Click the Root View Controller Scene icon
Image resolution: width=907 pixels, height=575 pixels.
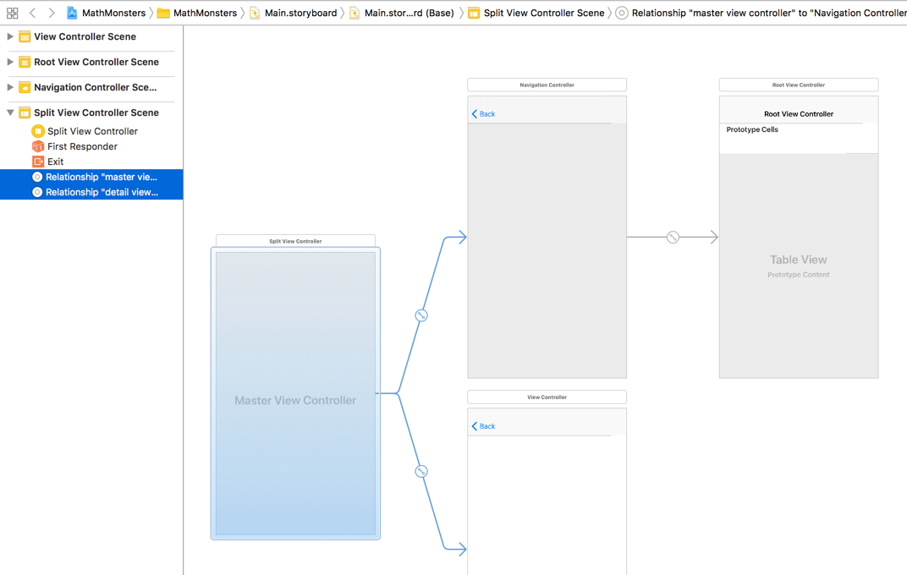(x=25, y=62)
